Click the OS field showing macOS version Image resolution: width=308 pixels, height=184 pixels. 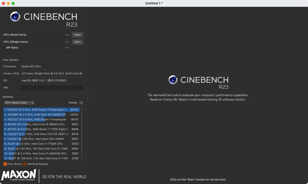52,81
